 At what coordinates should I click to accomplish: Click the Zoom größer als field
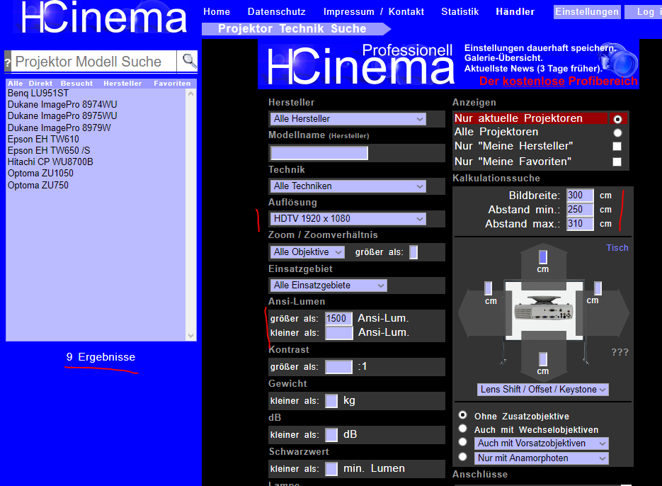(413, 252)
